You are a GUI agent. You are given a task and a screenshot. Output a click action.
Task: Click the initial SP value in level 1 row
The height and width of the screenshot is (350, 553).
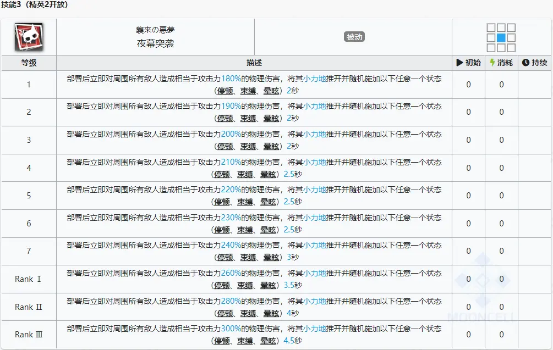click(468, 85)
